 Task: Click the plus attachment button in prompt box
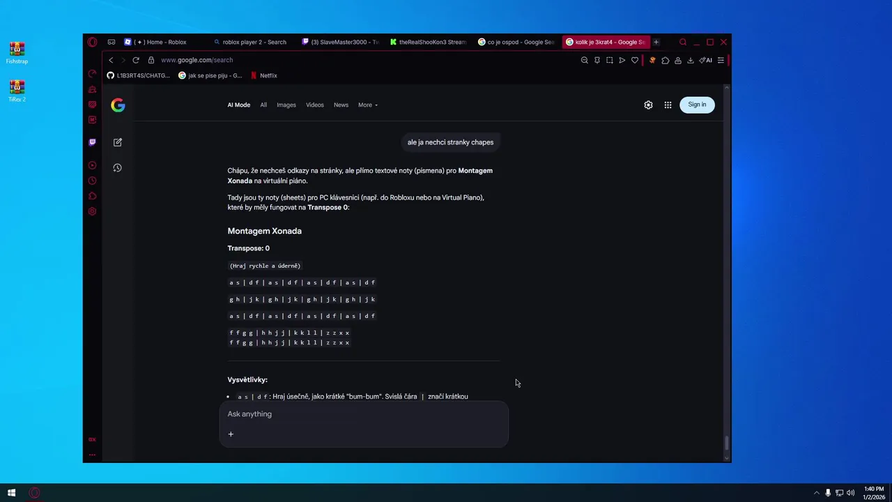coord(231,434)
